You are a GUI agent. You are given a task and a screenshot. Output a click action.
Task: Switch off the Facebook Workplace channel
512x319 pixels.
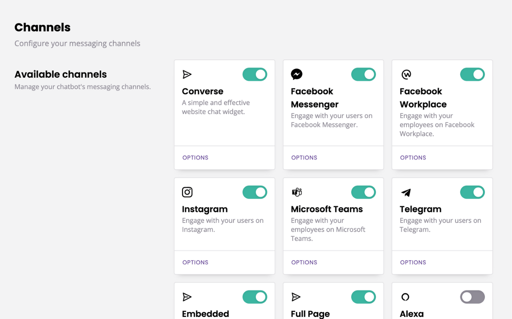click(x=472, y=74)
